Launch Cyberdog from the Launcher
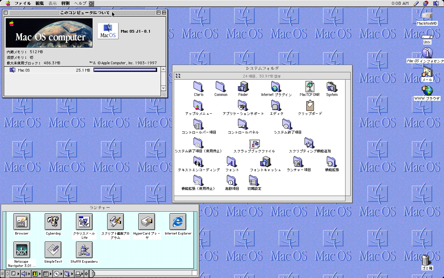This screenshot has width=444, height=278. [x=53, y=222]
